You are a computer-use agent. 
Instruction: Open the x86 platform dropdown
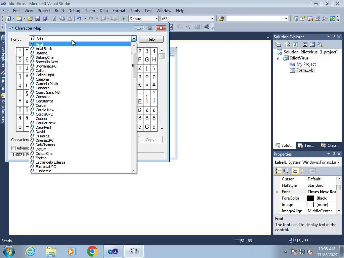(x=212, y=19)
